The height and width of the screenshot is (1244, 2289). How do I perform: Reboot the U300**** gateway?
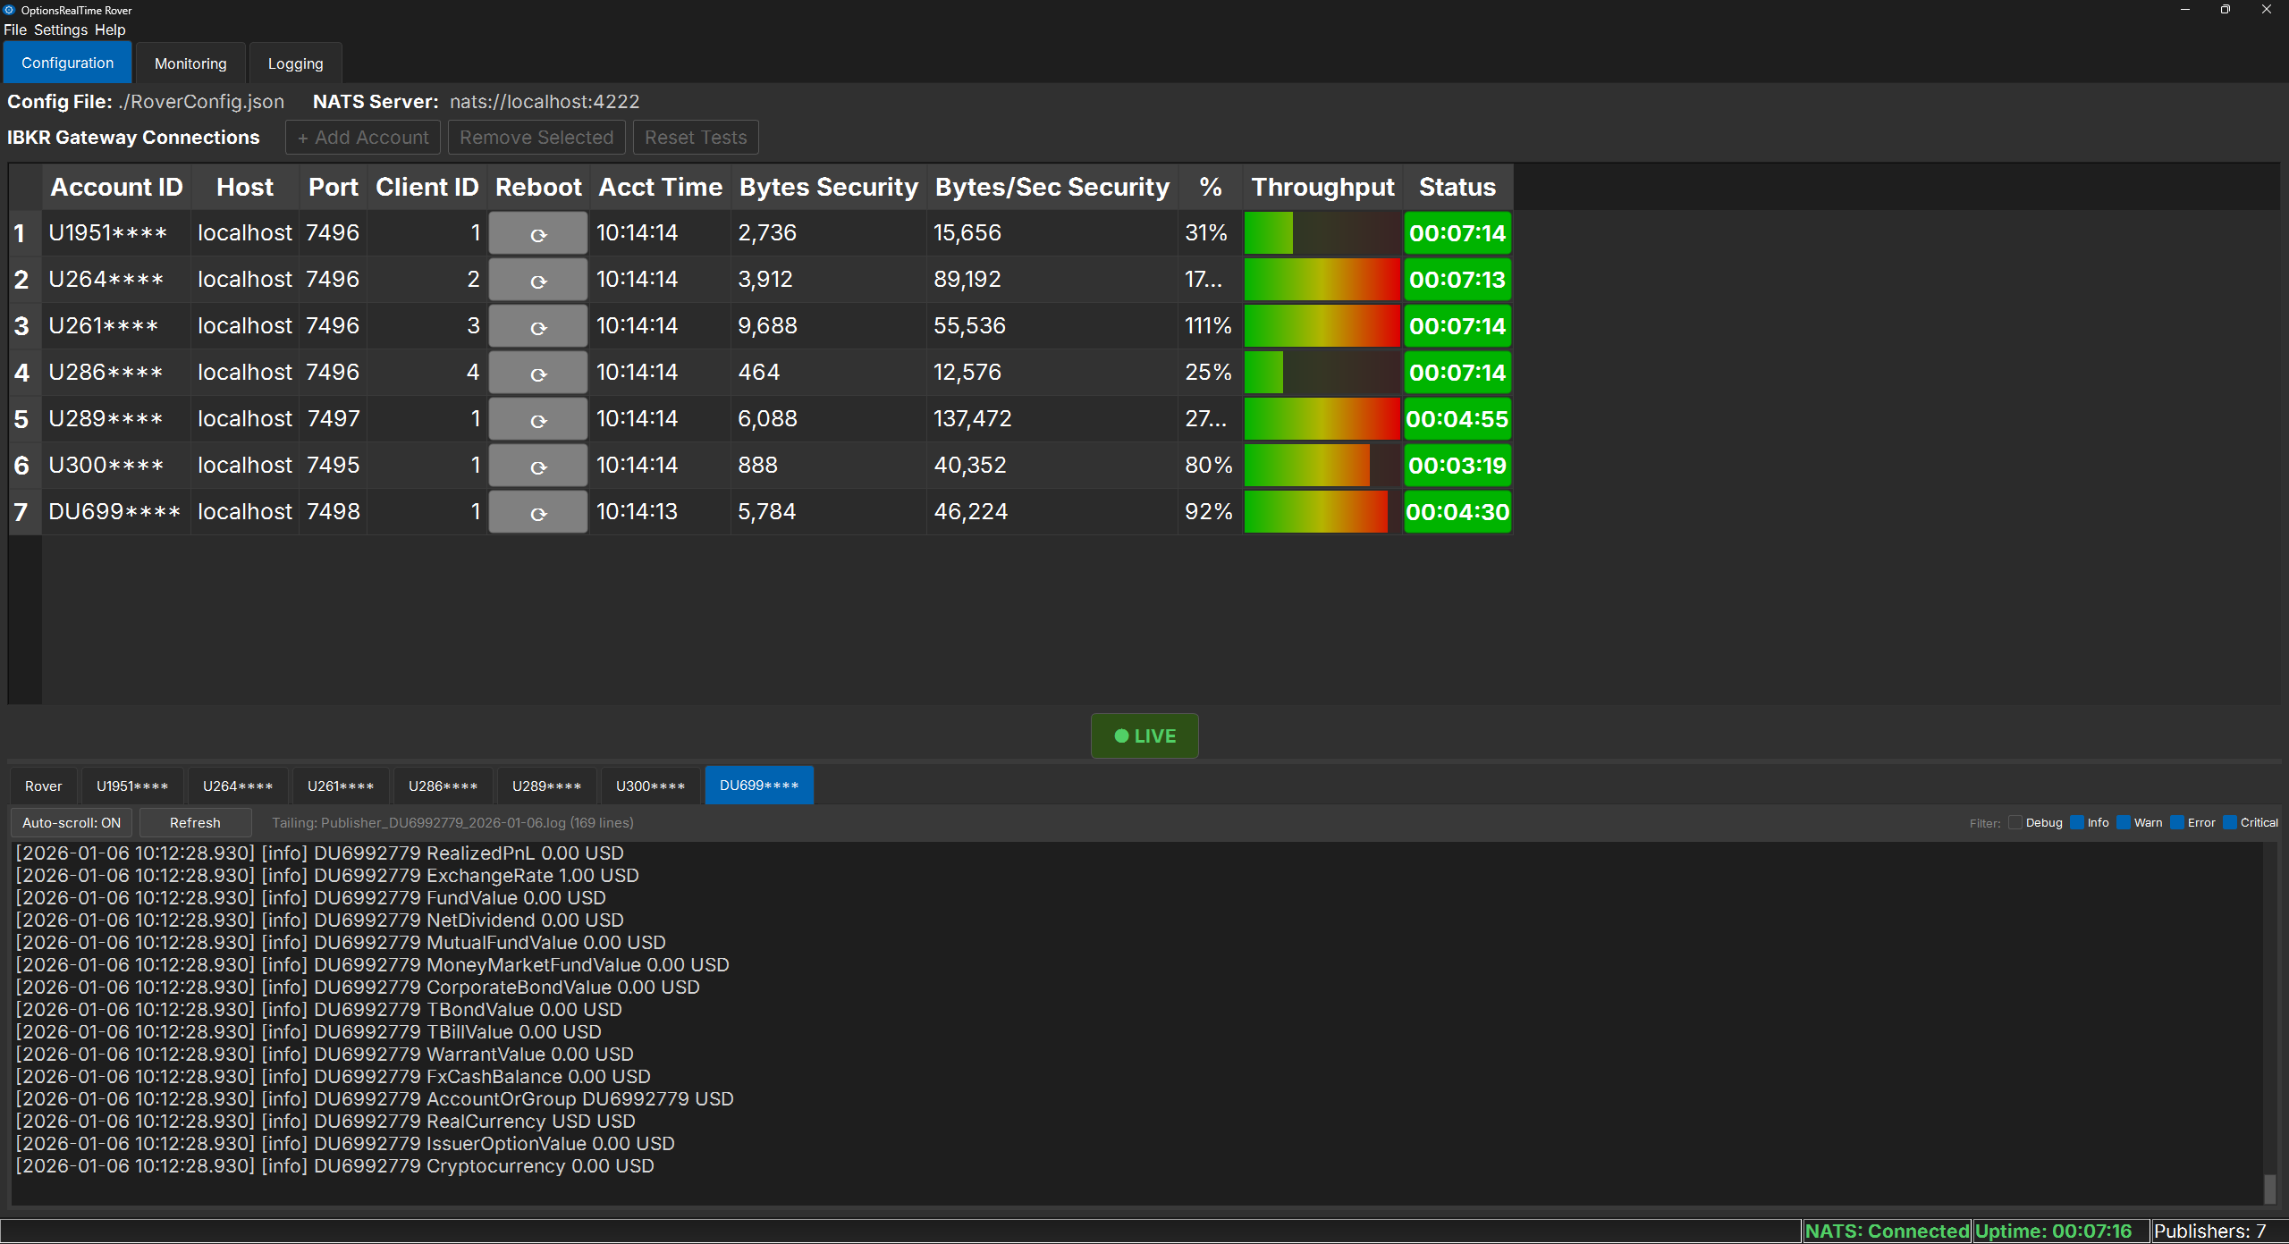pos(538,466)
